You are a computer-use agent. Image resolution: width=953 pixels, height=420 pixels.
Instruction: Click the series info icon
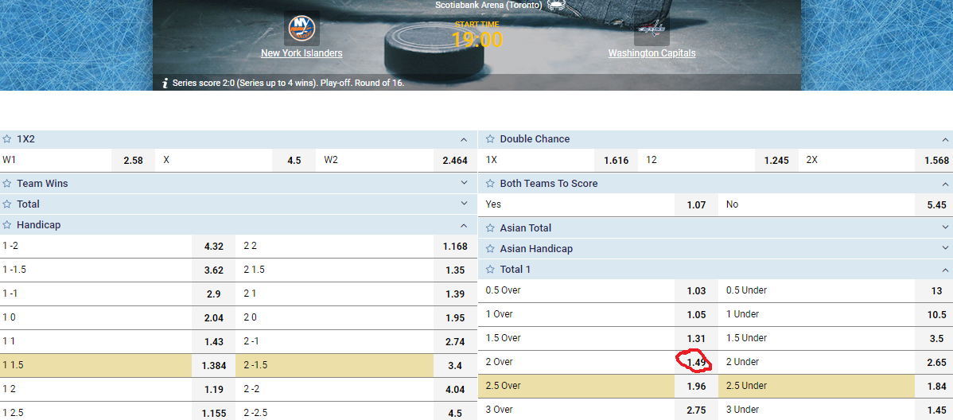point(165,84)
